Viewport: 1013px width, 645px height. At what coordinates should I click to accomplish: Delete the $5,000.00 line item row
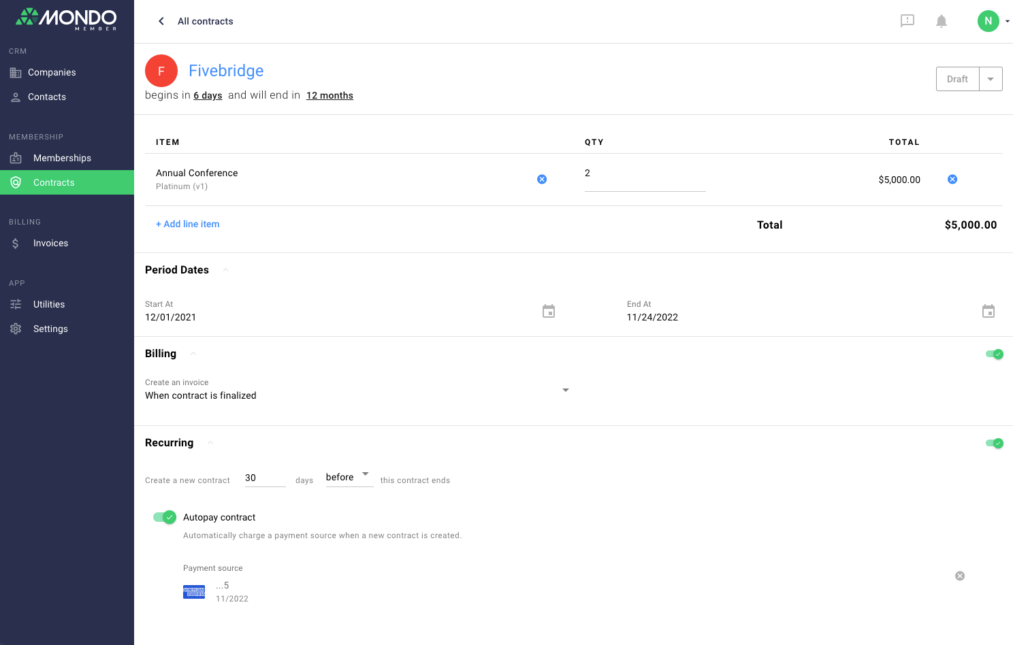click(952, 180)
